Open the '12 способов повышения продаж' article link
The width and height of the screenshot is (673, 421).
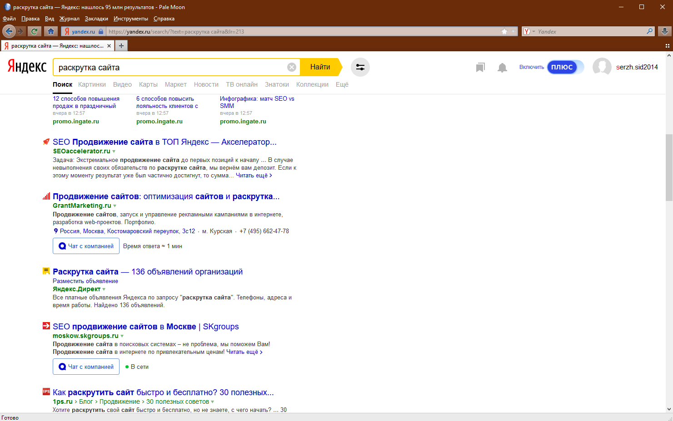(86, 102)
